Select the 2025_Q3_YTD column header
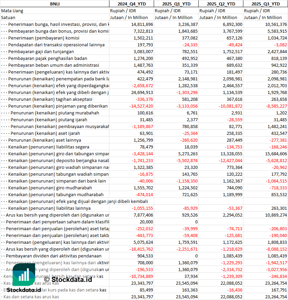The height and width of the screenshot is (300, 288). [266, 4]
